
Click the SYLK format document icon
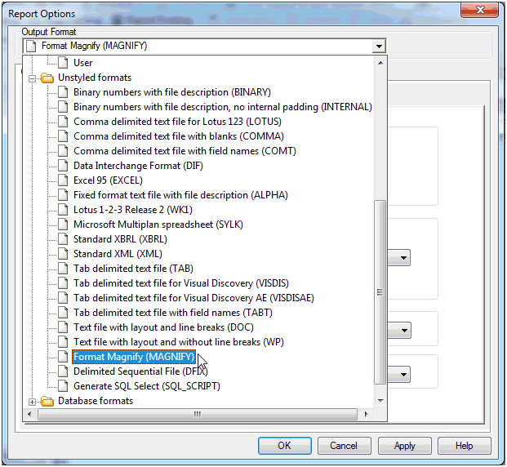coord(63,225)
